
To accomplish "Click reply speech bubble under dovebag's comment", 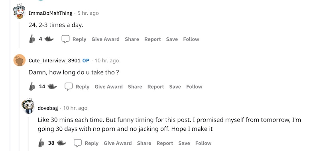I will (78, 143).
